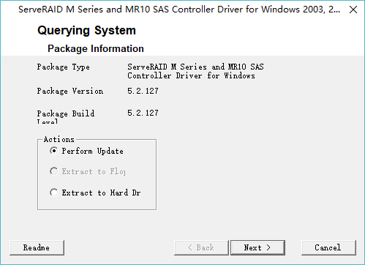Choose Extract to Hard Drive option
365x265 pixels.
click(95, 193)
